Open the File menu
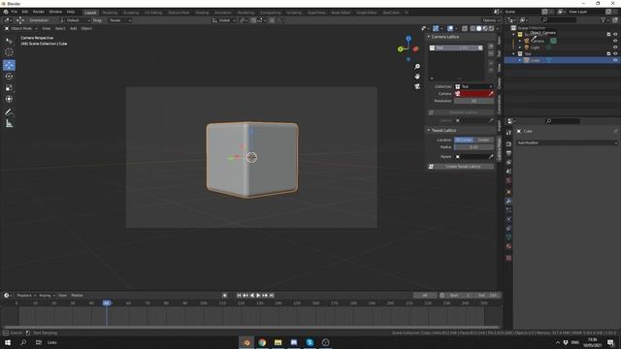The image size is (621, 349). [15, 12]
